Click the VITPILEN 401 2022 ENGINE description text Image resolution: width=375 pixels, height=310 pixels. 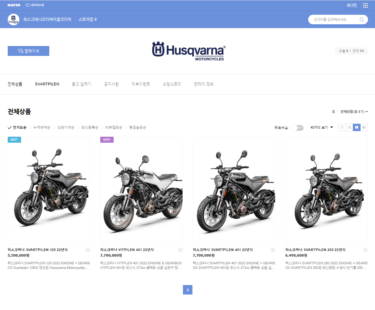point(141,265)
